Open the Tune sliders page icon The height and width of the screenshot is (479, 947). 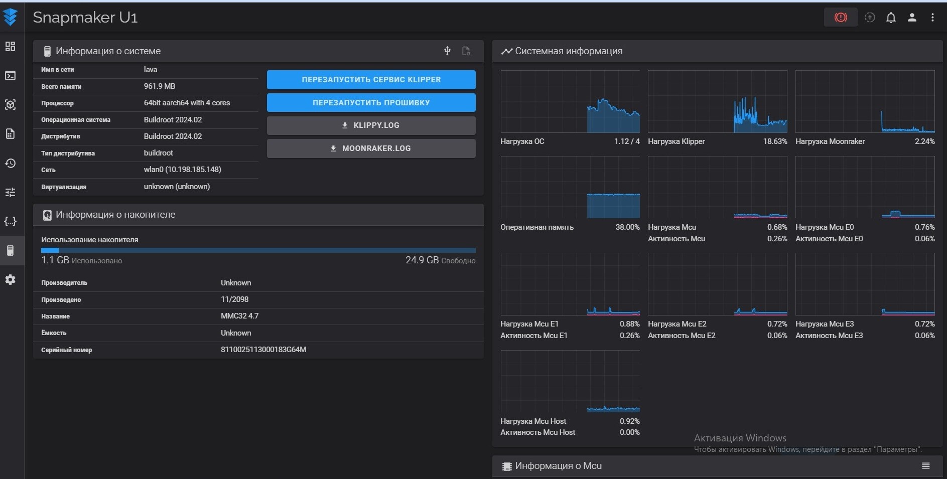tap(10, 193)
